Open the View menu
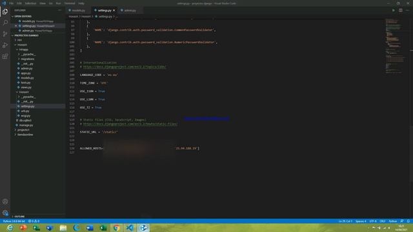This screenshot has width=413, height=232. tap(43, 3)
